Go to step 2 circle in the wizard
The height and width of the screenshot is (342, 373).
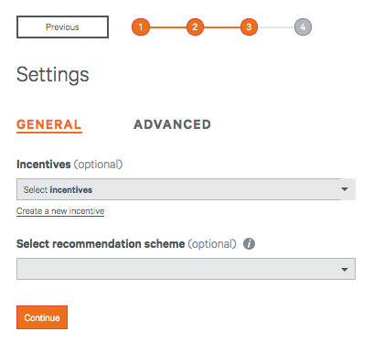coord(195,27)
